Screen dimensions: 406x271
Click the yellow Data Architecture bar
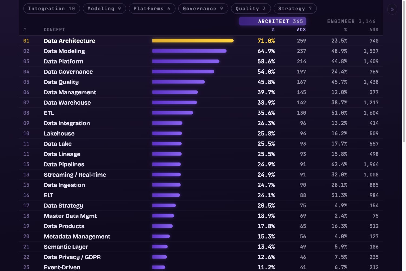click(193, 41)
